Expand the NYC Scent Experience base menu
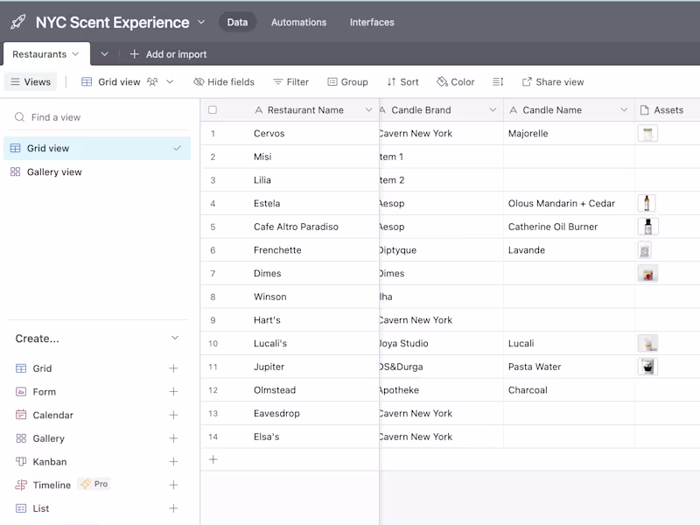 coord(201,22)
